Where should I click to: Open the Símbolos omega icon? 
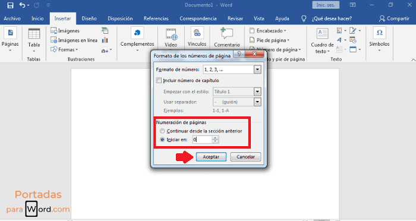(379, 33)
